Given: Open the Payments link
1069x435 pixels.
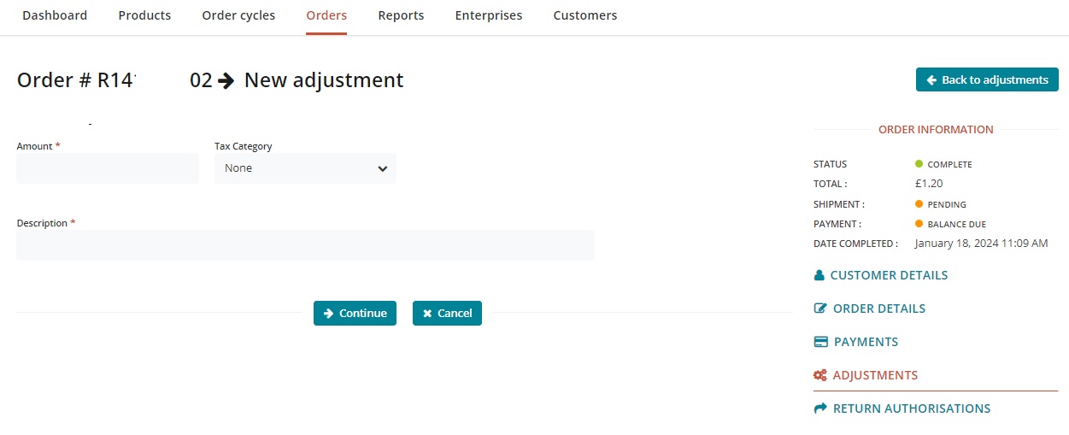Looking at the screenshot, I should pyautogui.click(x=866, y=342).
